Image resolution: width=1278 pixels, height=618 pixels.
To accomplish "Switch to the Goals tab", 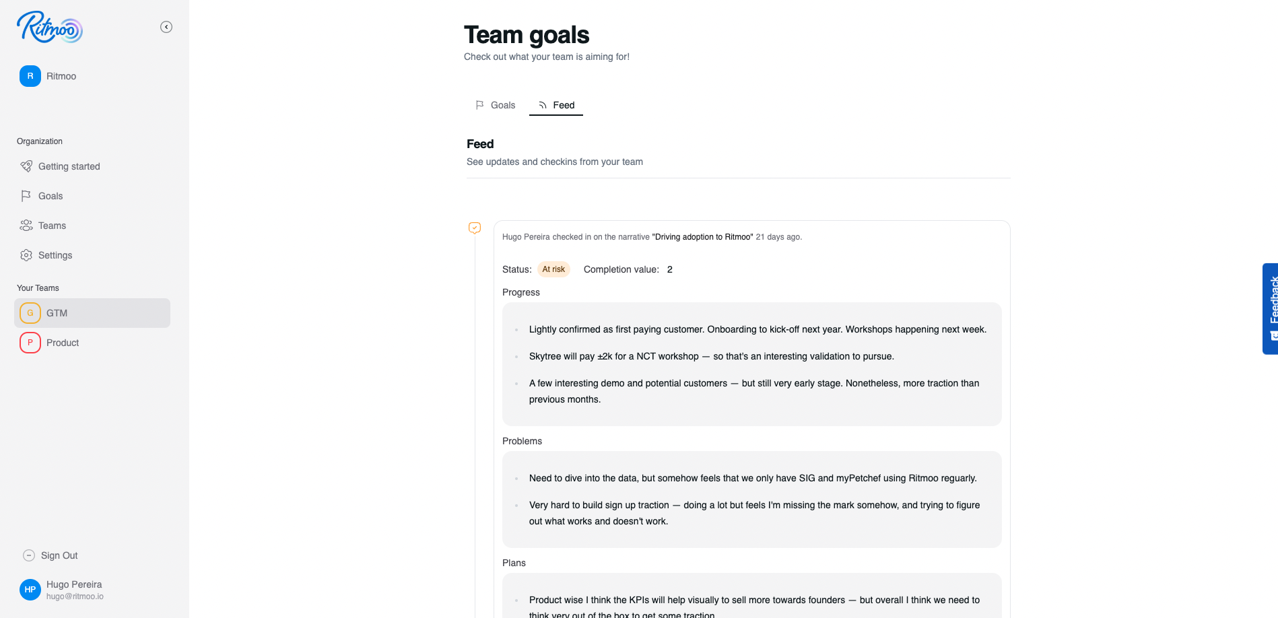I will (496, 105).
